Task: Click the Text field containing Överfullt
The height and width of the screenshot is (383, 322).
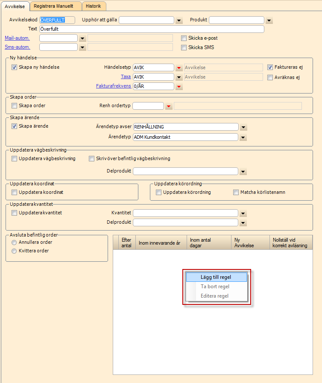Action: point(152,29)
